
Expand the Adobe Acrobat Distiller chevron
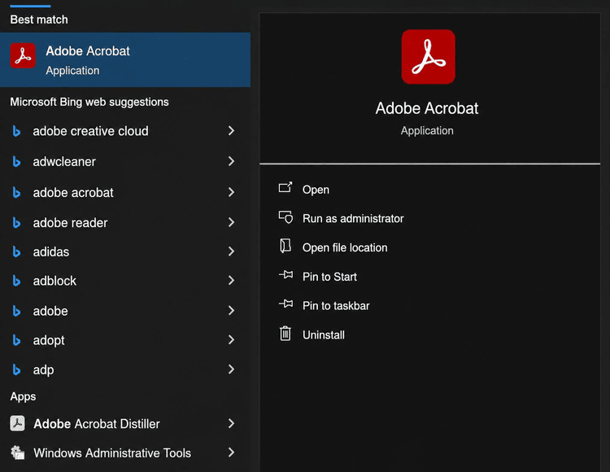click(x=231, y=423)
